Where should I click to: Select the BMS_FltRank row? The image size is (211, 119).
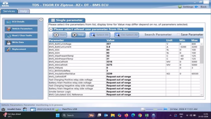[124, 68]
